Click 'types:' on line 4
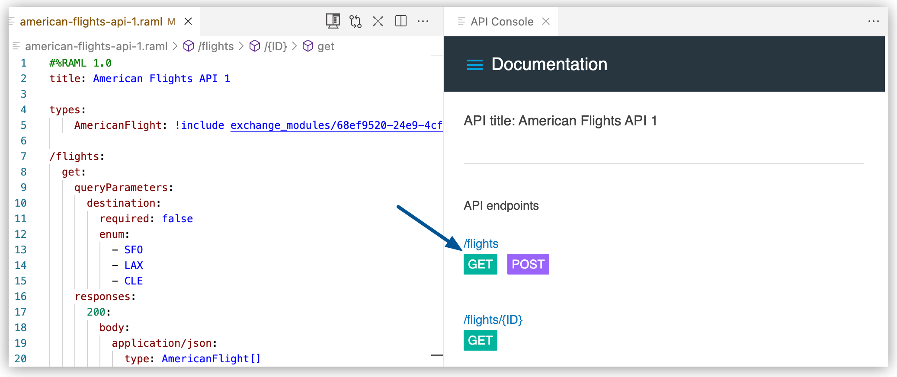The image size is (897, 377). (x=68, y=110)
